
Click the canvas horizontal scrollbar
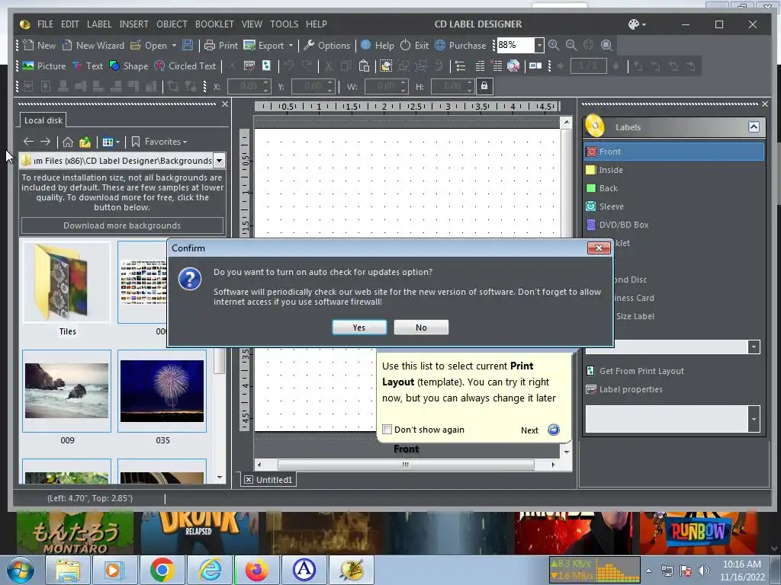(406, 465)
